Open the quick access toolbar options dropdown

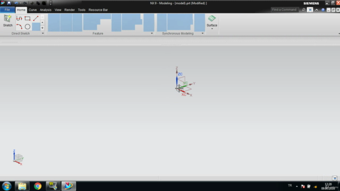pyautogui.click(x=50, y=3)
